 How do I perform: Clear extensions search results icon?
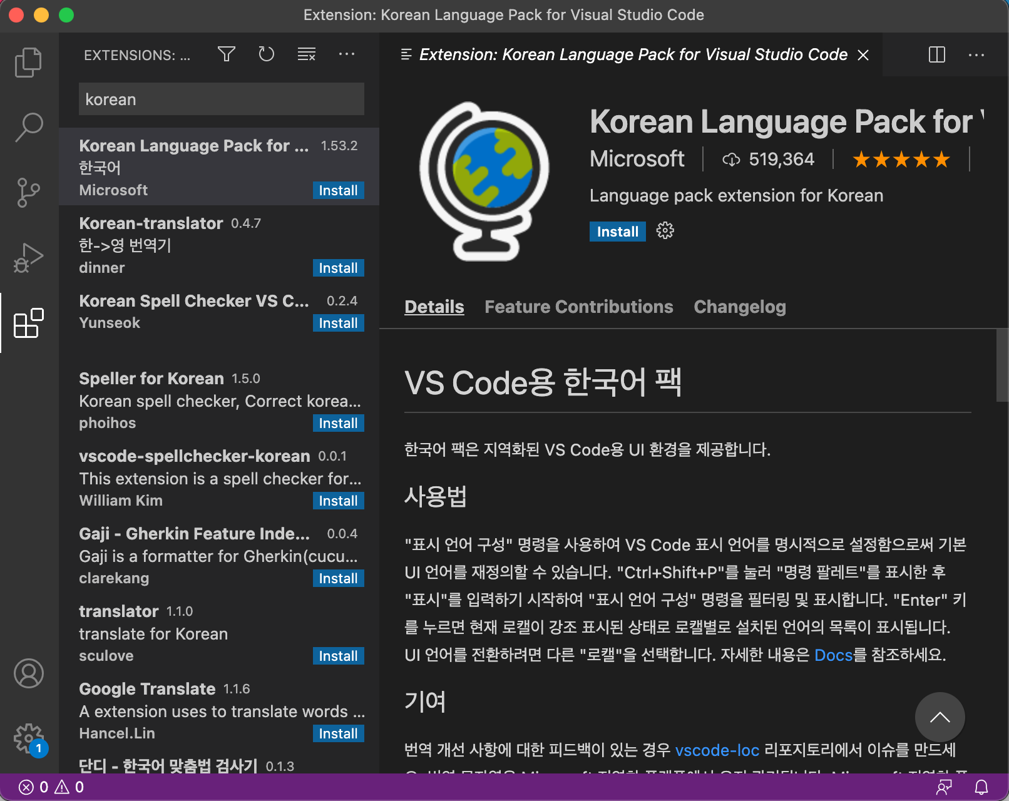[307, 54]
